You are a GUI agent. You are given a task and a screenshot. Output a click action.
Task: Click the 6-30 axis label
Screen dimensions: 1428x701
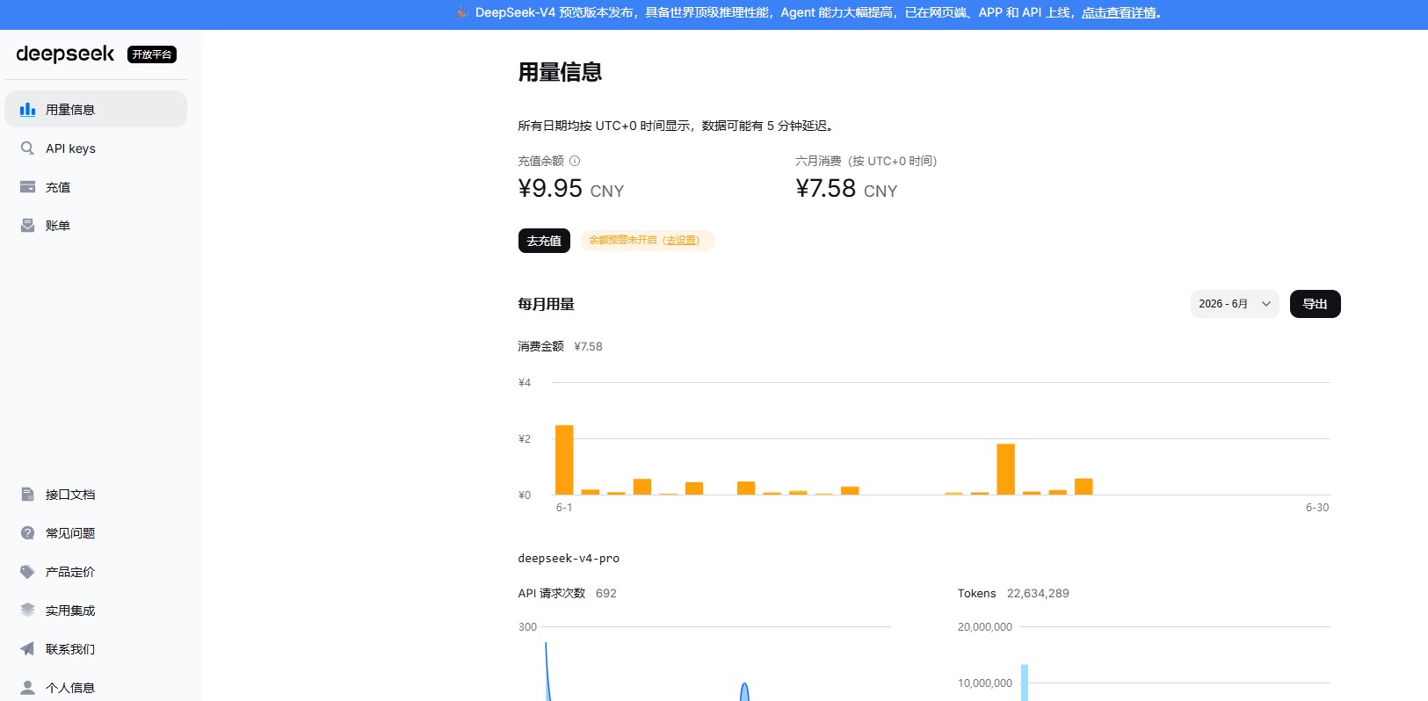(x=1317, y=508)
